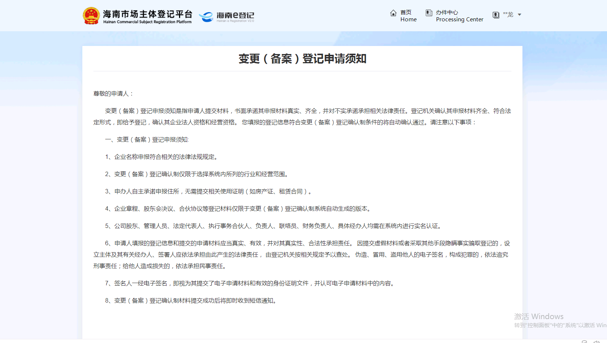Screen dimensions: 607x343
Task: Click the Home house icon
Action: pyautogui.click(x=393, y=13)
